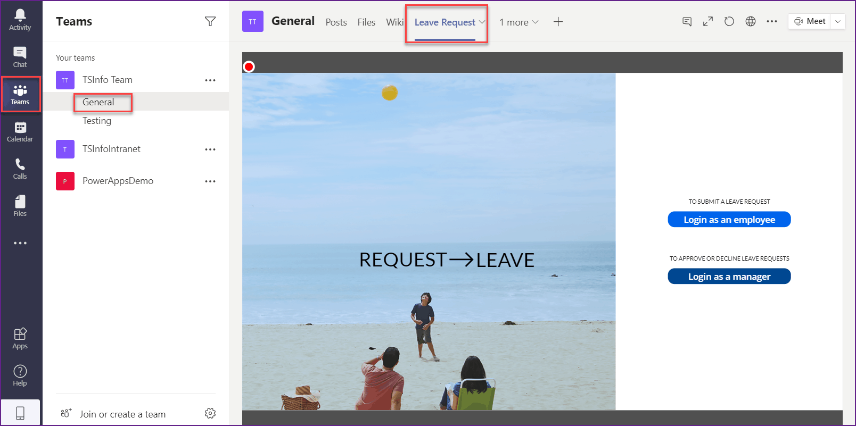Image resolution: width=856 pixels, height=426 pixels.
Task: Open channel more options ellipsis in header
Action: [772, 21]
